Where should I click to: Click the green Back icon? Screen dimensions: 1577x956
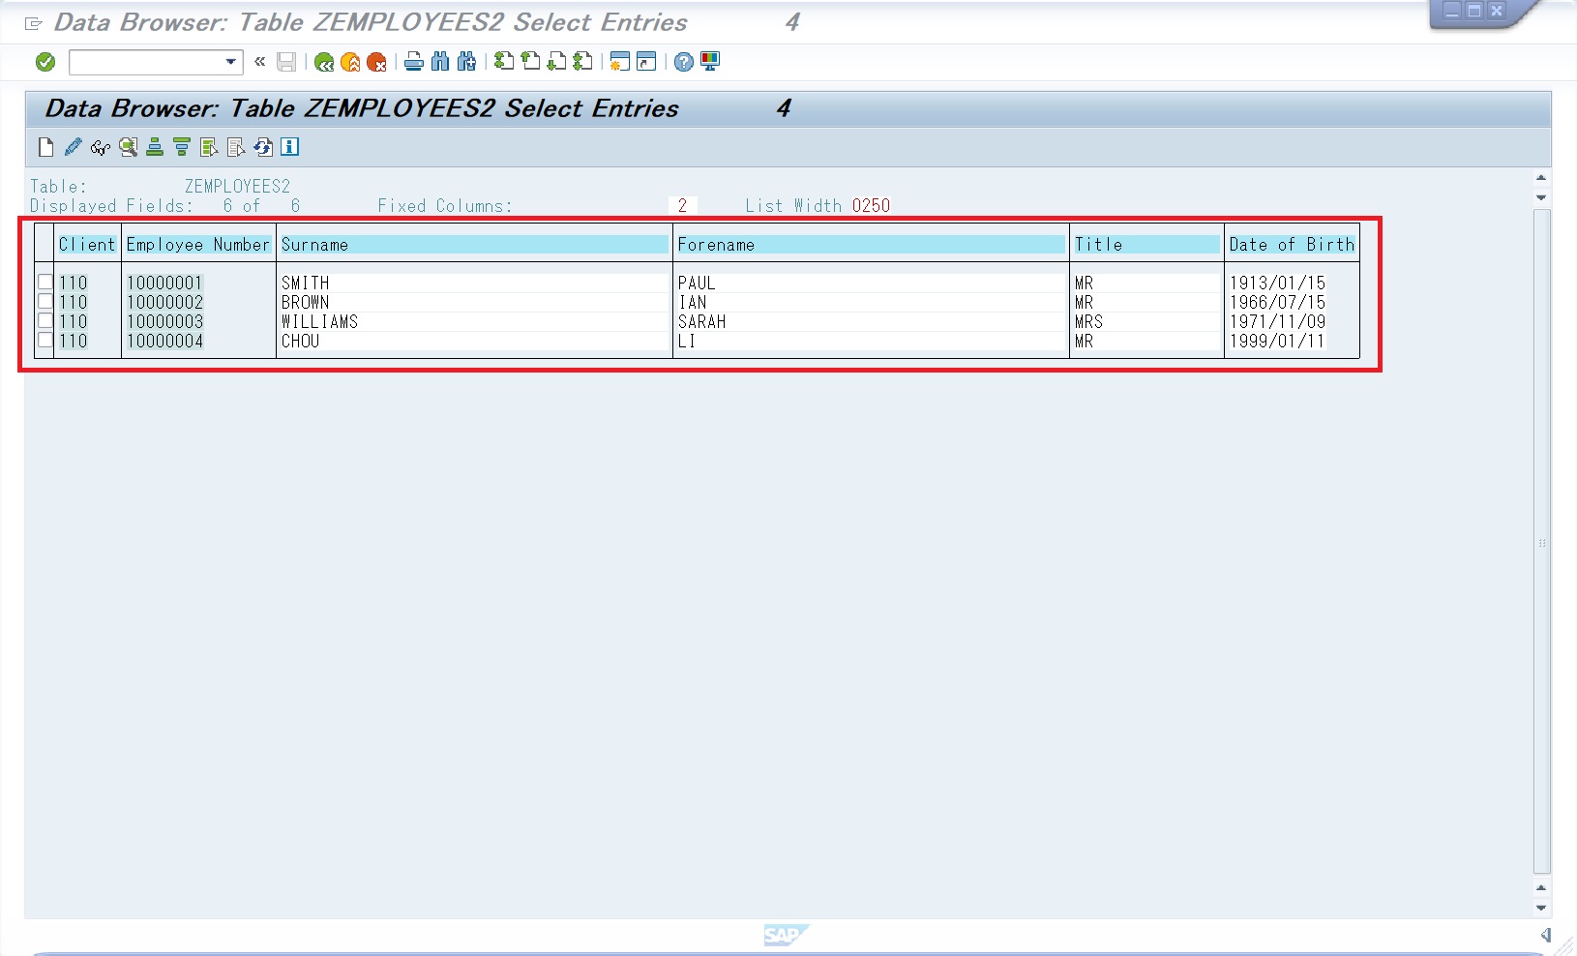tap(324, 62)
